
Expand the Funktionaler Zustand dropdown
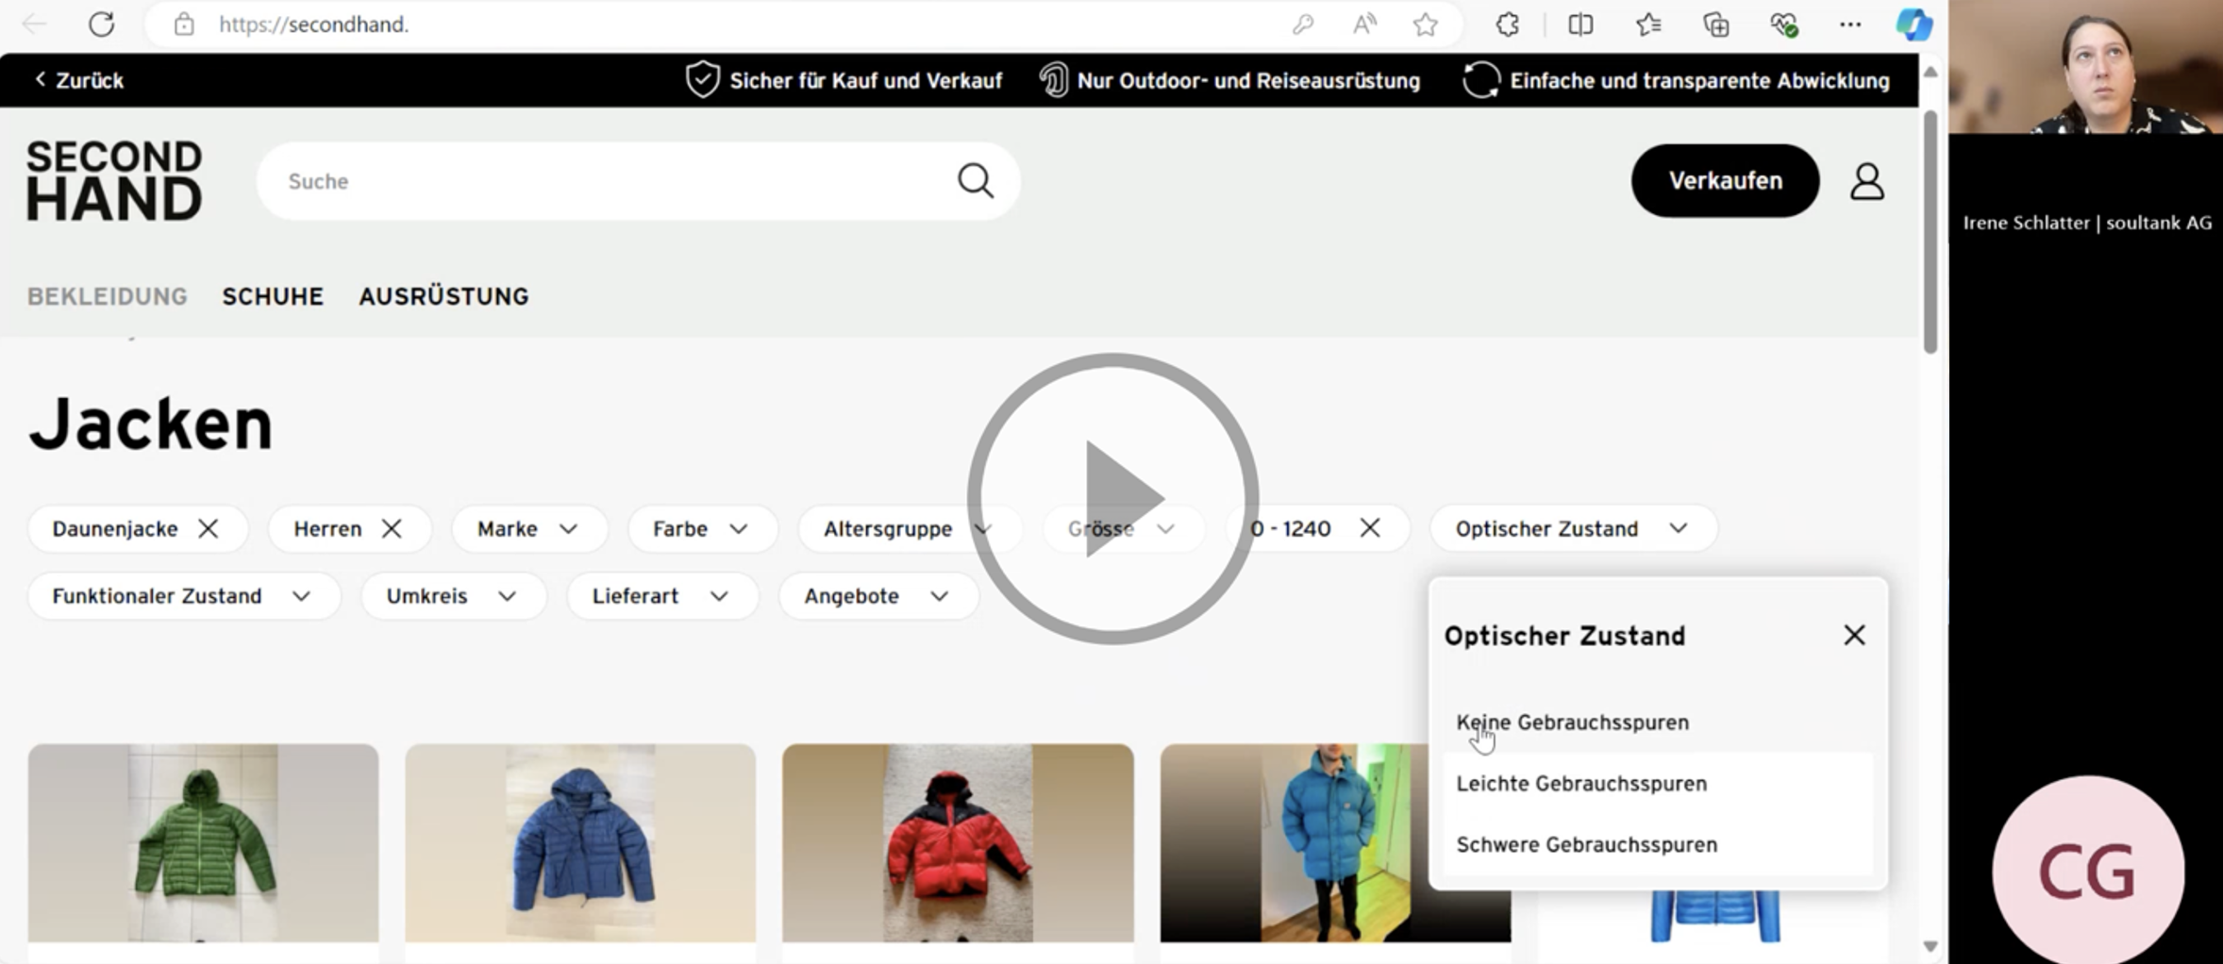click(x=183, y=596)
